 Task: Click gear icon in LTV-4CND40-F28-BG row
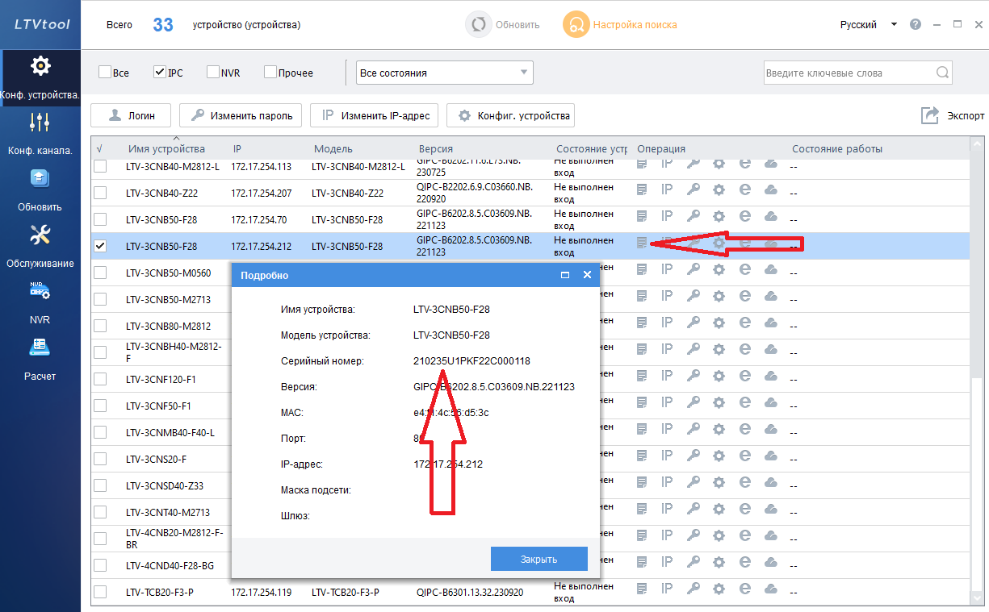click(719, 563)
